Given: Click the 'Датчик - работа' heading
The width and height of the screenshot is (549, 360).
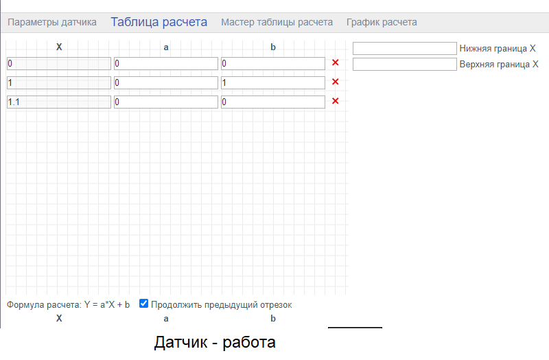Looking at the screenshot, I should pyautogui.click(x=215, y=342).
